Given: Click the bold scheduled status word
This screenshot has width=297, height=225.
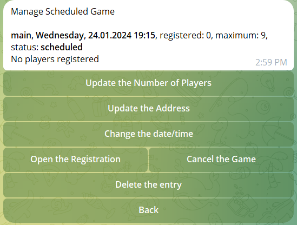Looking at the screenshot, I should click(62, 47).
